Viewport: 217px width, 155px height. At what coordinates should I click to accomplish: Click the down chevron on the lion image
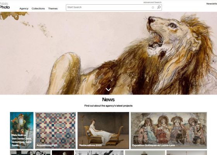point(108,90)
